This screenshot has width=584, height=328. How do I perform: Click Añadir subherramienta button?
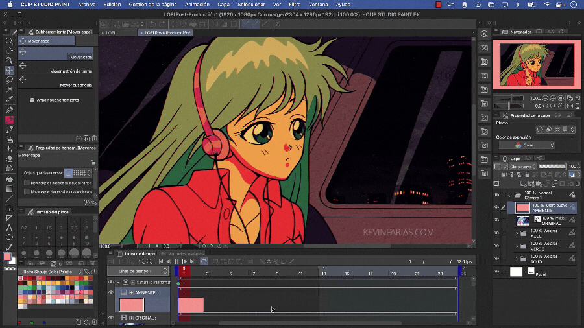pos(55,100)
